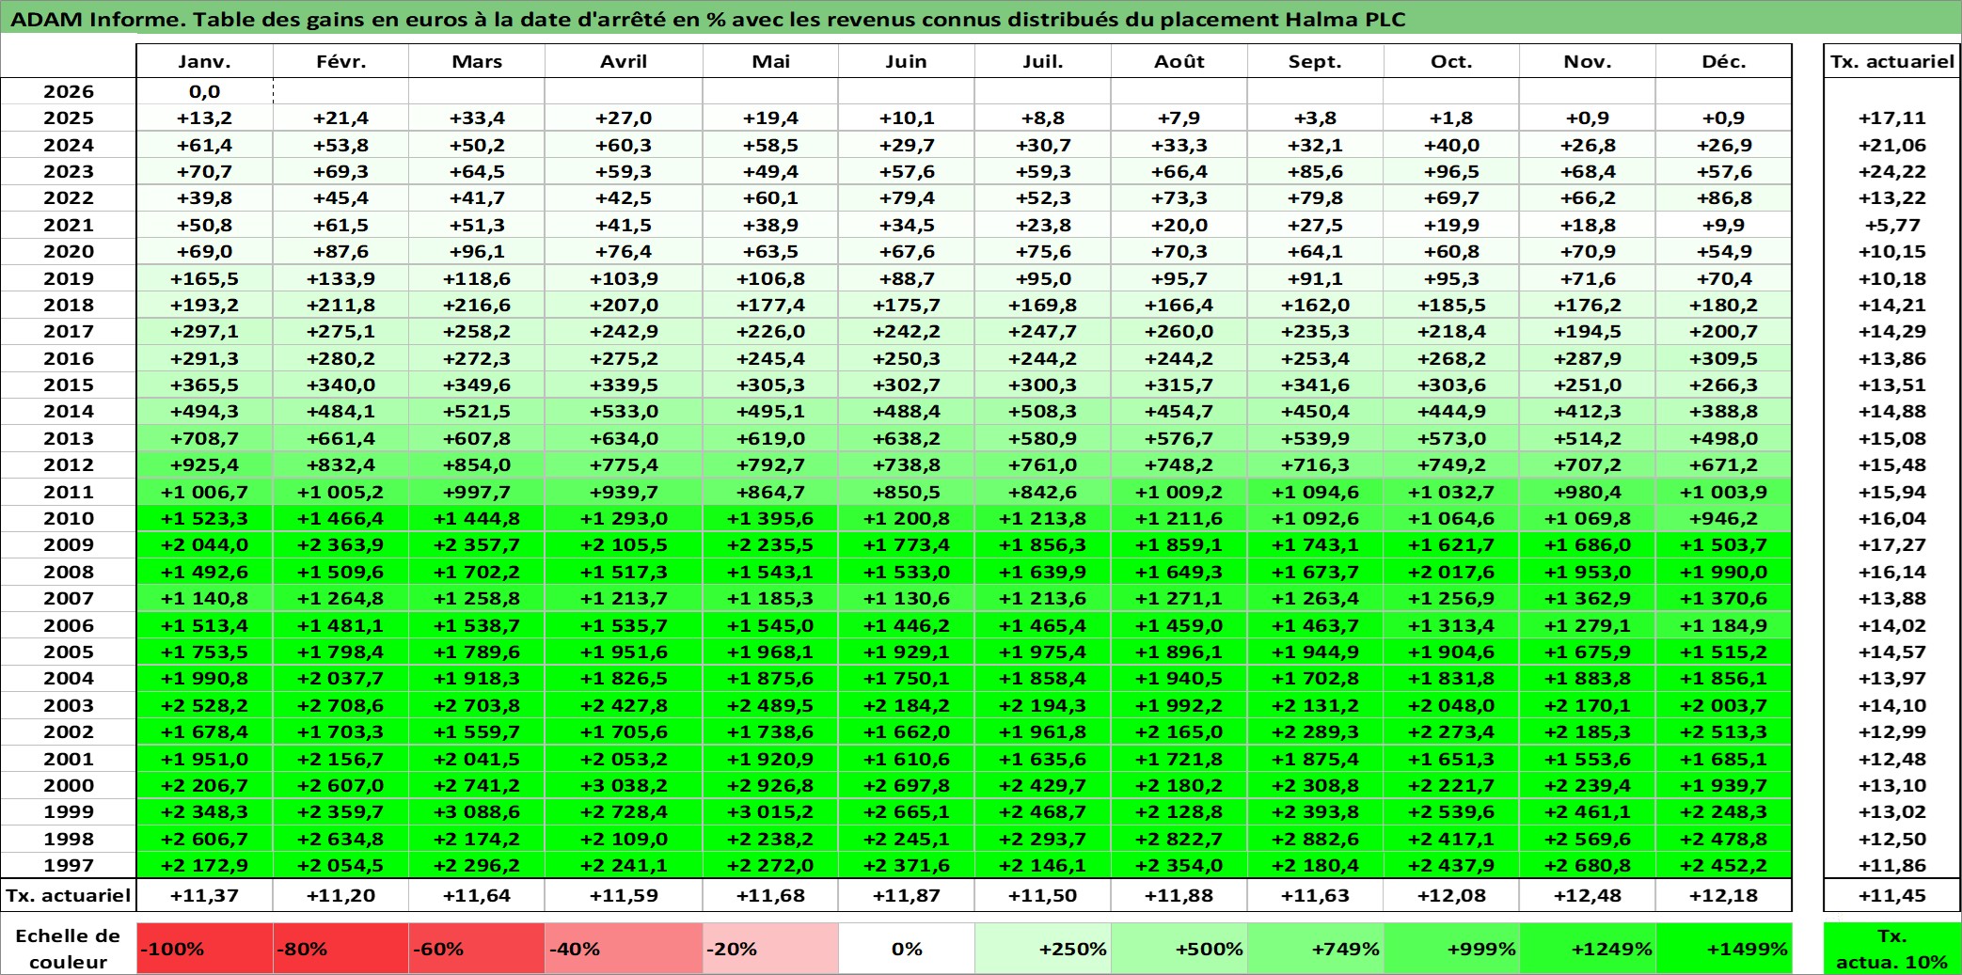This screenshot has width=1962, height=975.
Task: Select the +2 017,6 cell in 2008
Action: 1451,572
